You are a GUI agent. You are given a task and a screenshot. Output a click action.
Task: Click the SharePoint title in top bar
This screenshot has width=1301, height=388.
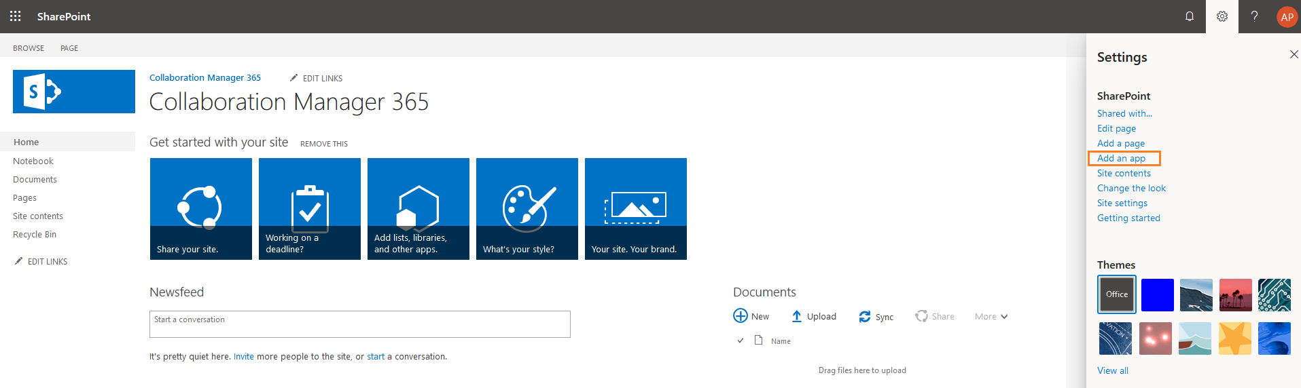64,16
